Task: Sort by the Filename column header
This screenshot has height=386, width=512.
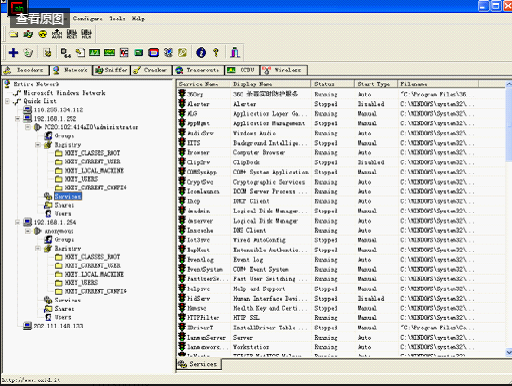Action: tap(438, 84)
